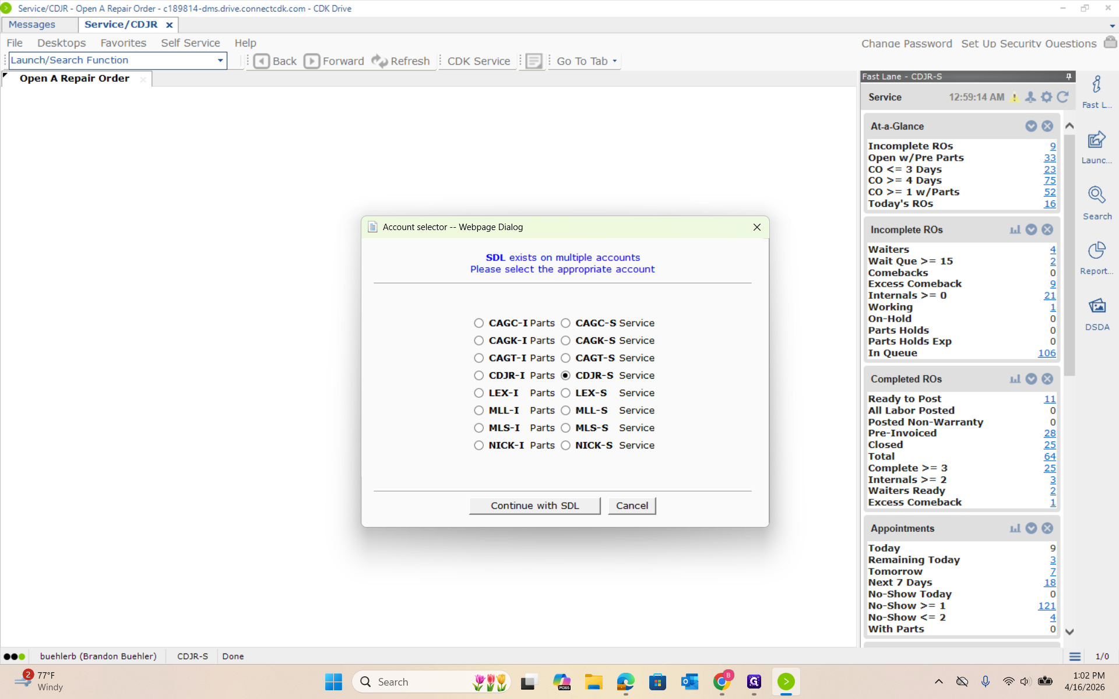Show the Incomplete ROs bar chart icon
Screen dimensions: 1119x699
pos(1015,230)
